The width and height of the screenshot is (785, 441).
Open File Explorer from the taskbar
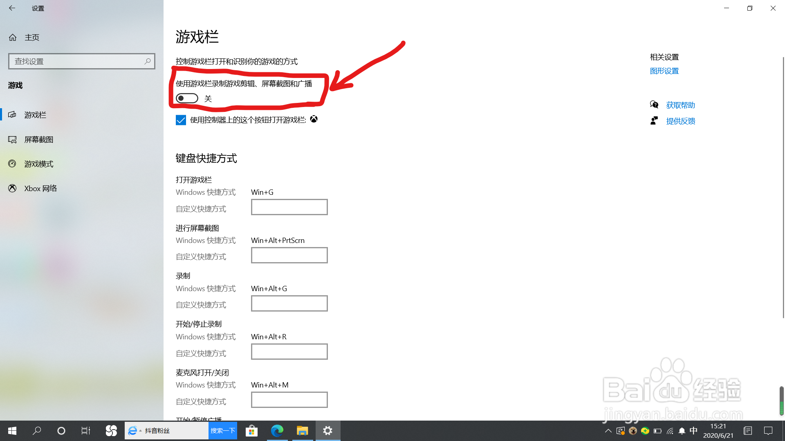(303, 430)
